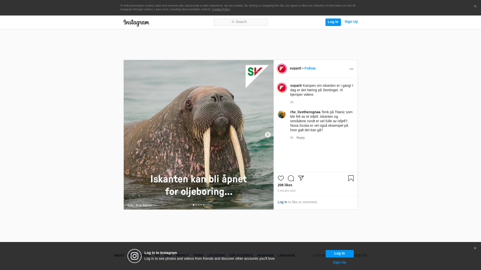Share the post via paper plane icon
Screen dimensions: 481x270
pos(301,178)
